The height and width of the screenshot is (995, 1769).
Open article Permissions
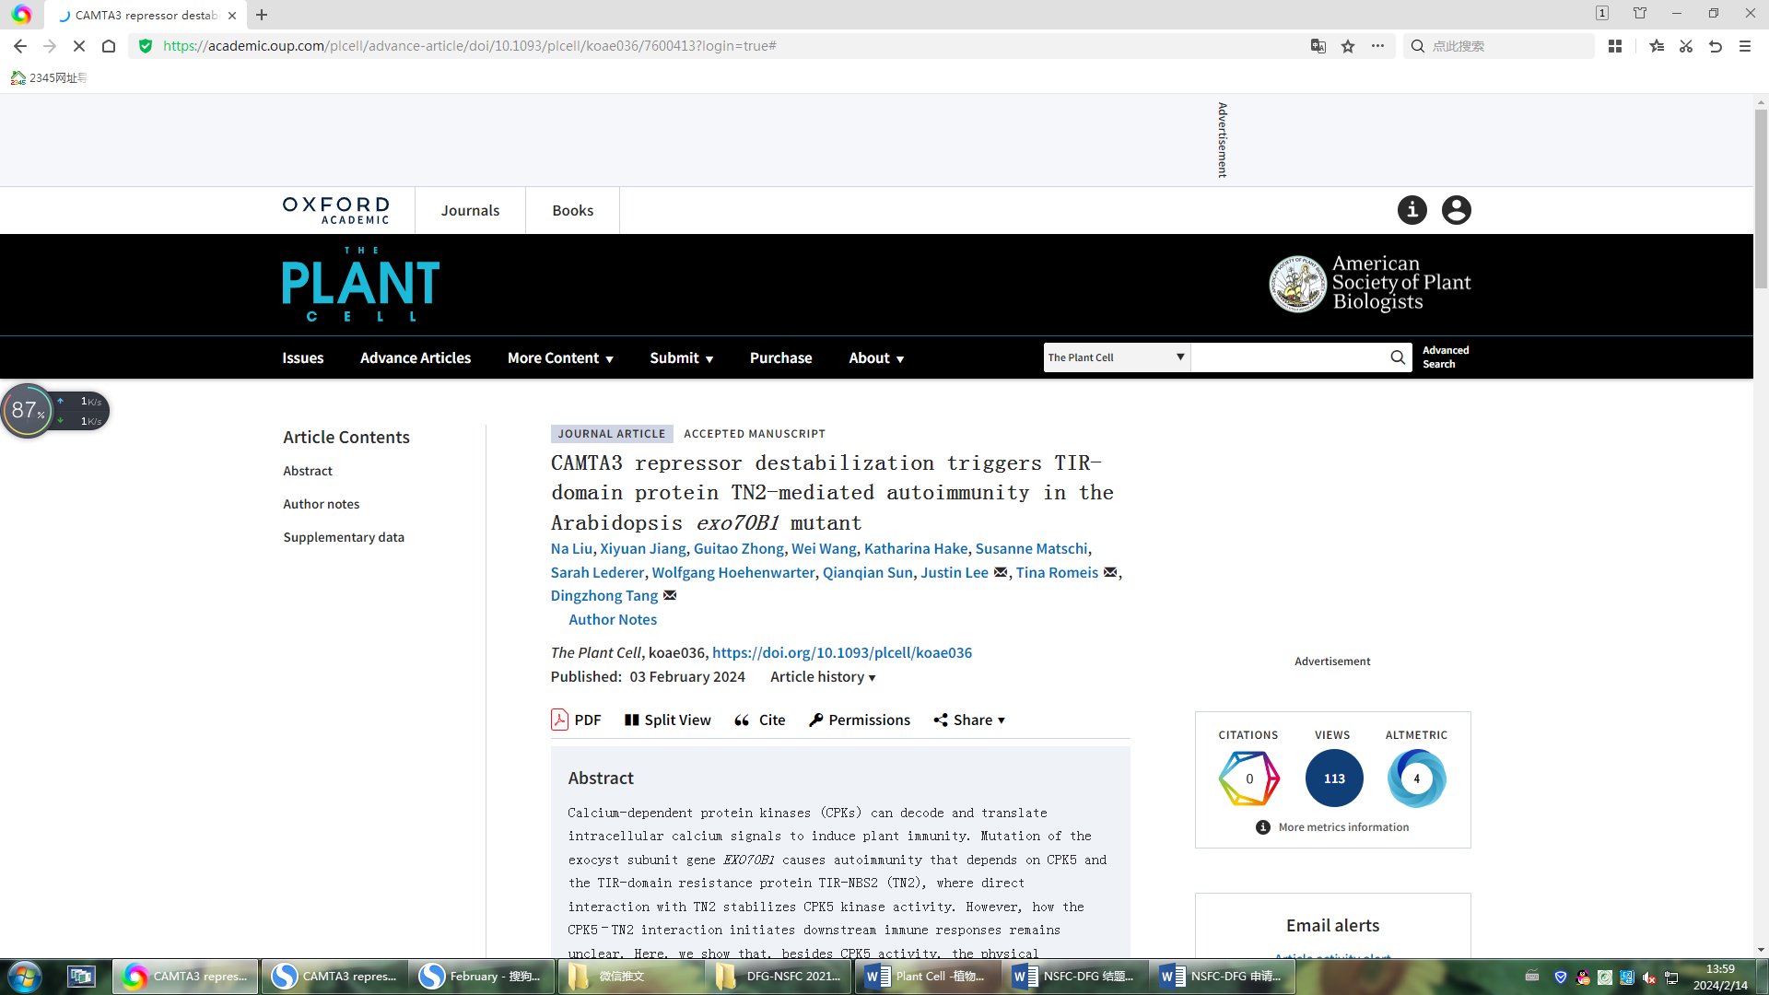pos(859,720)
